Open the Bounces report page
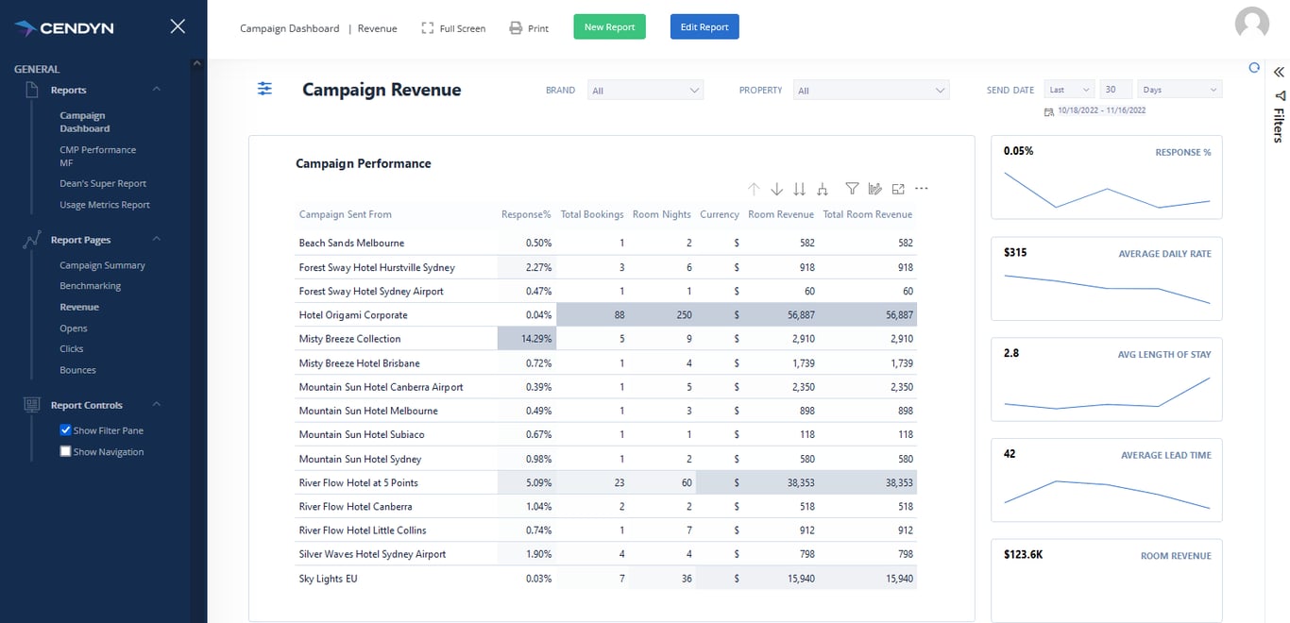The width and height of the screenshot is (1290, 623). 77,370
